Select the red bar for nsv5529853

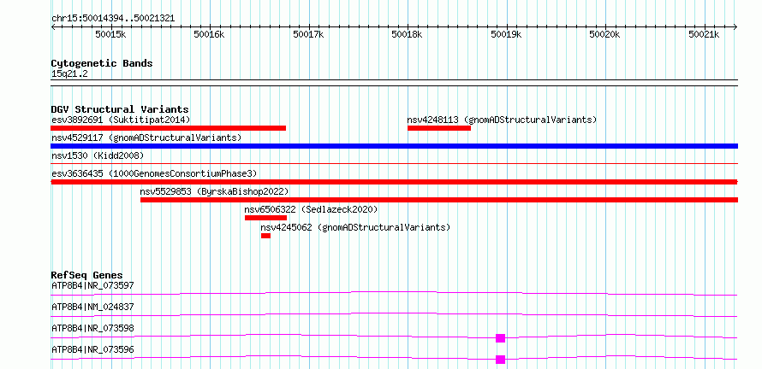tap(439, 200)
